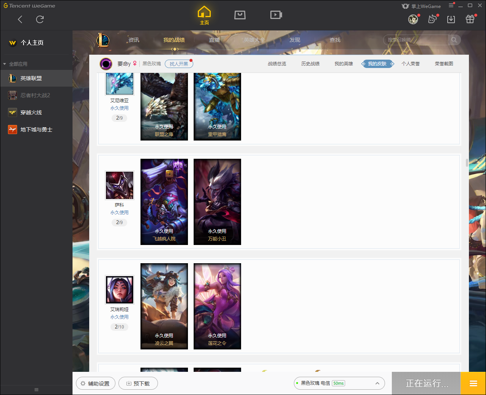This screenshot has width=486, height=395.
Task: Switch to 战绩总览 sub-tab
Action: click(277, 64)
